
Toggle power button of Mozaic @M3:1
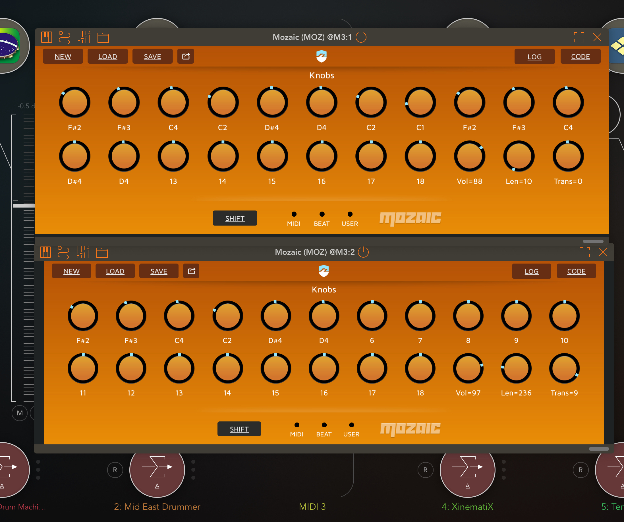[361, 37]
